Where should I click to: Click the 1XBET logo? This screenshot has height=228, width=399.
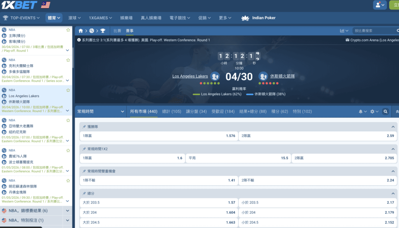[x=19, y=5]
